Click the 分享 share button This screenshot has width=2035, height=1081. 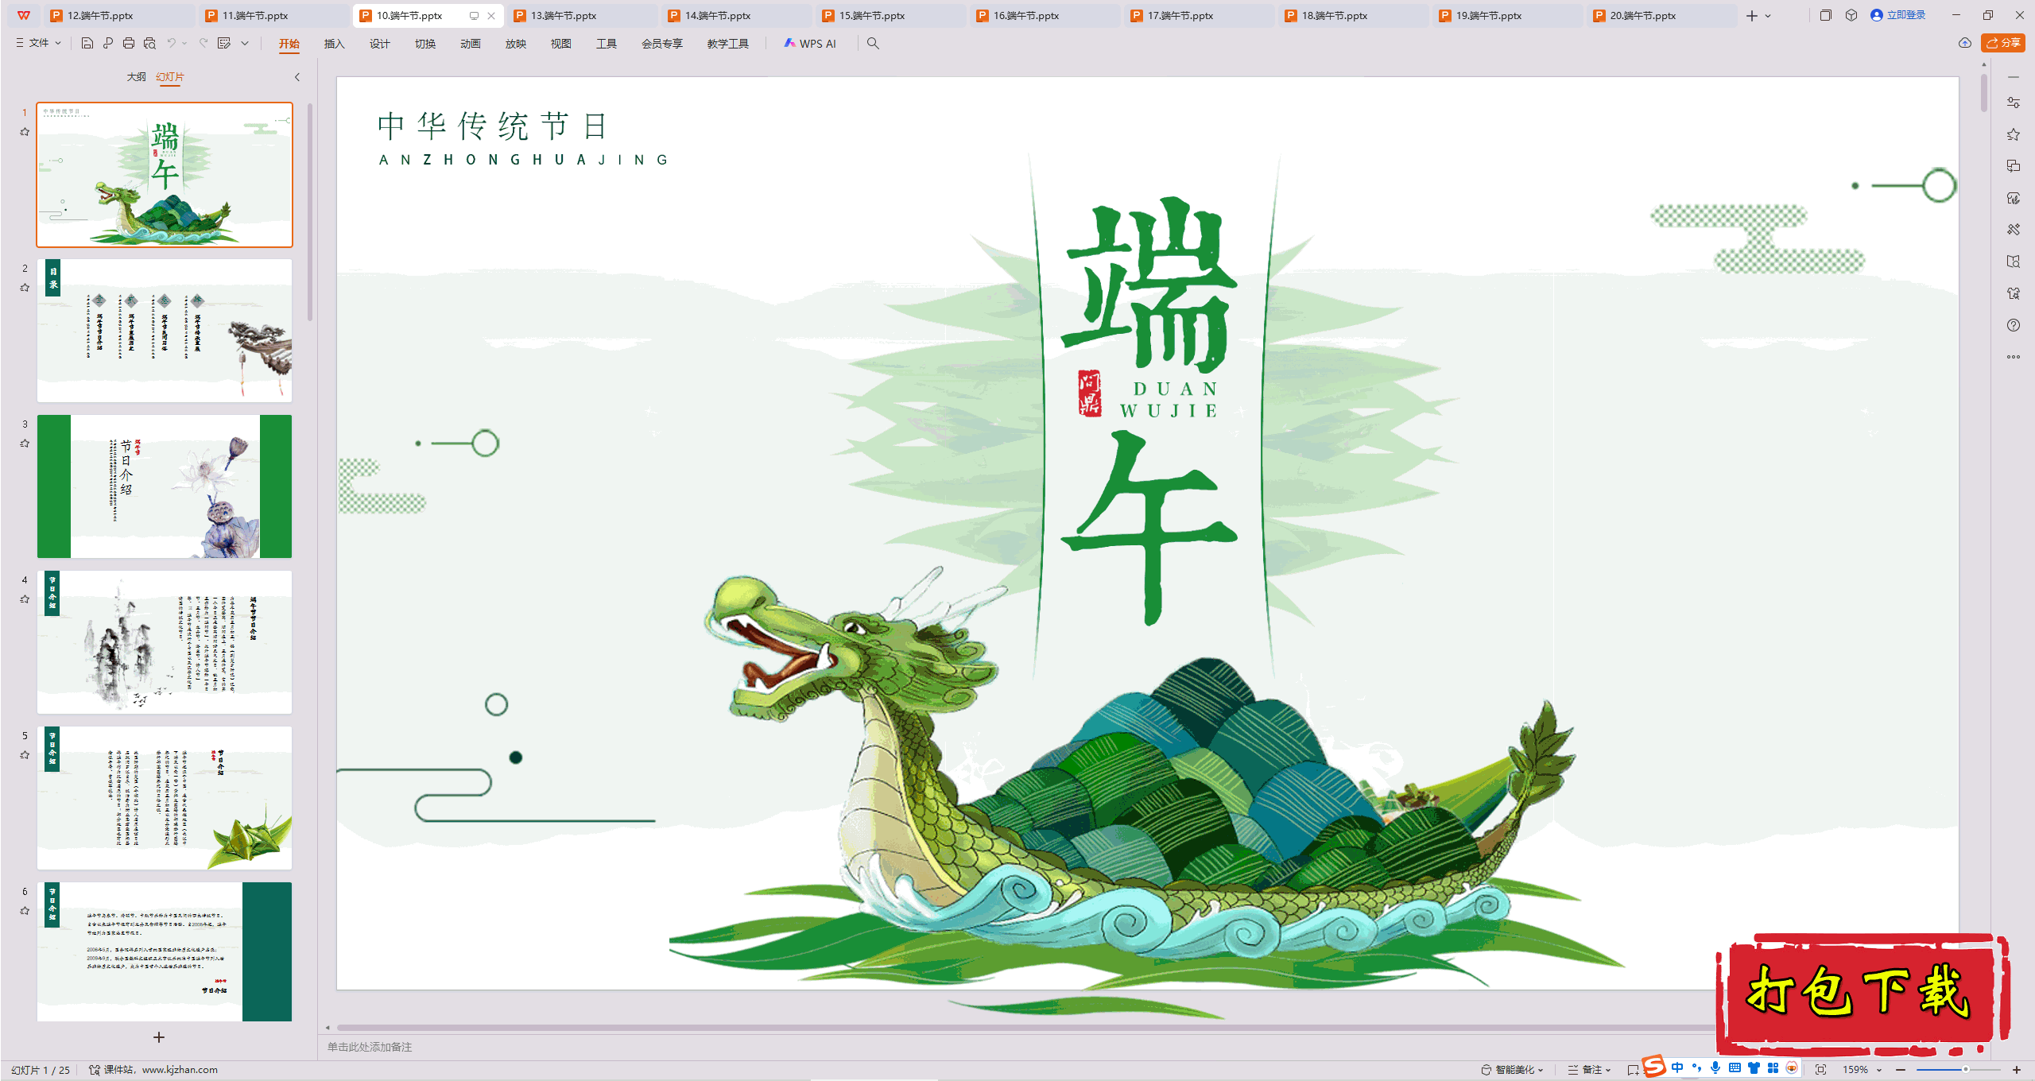pos(2002,43)
